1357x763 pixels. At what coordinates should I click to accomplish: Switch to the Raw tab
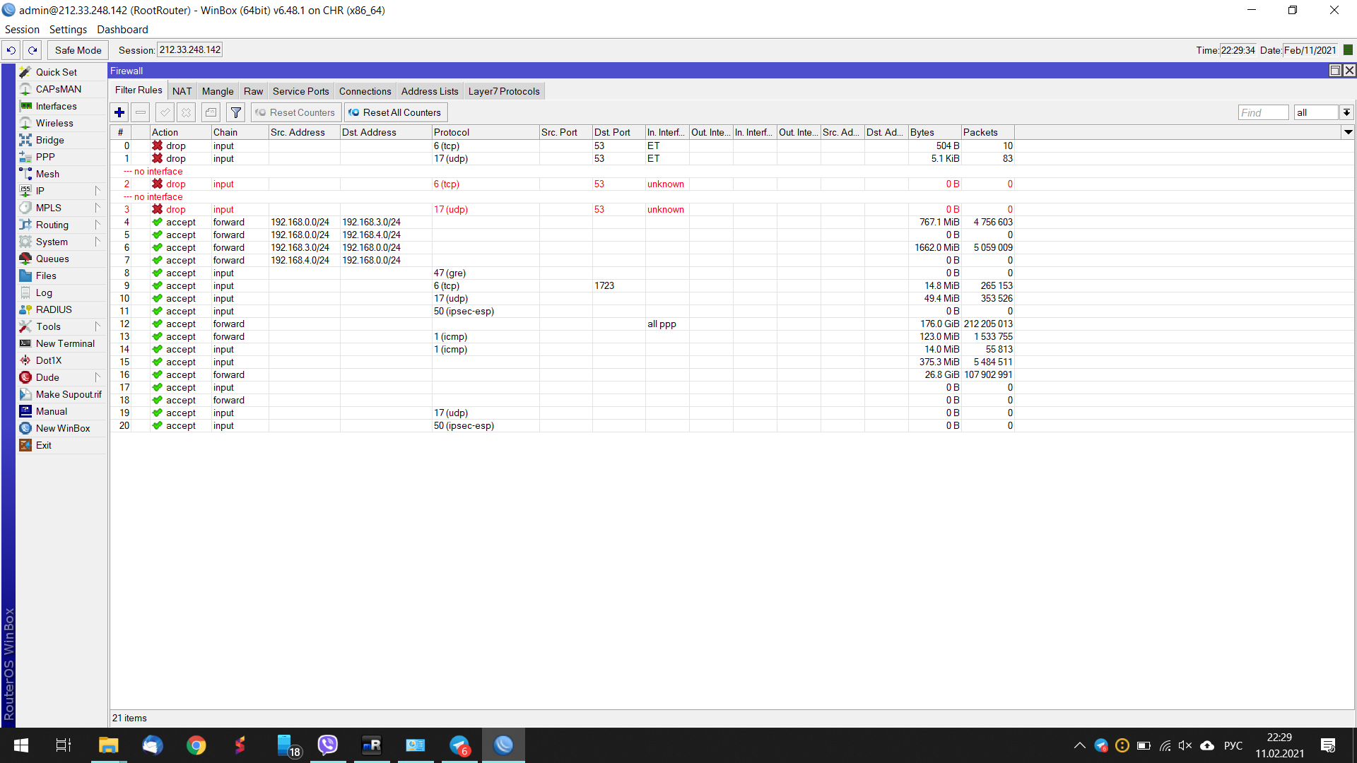coord(253,91)
